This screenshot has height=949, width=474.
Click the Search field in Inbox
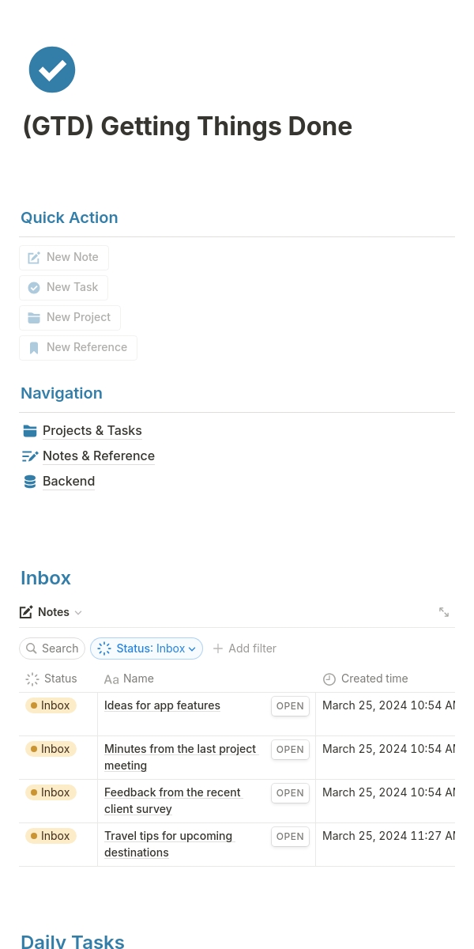click(52, 648)
